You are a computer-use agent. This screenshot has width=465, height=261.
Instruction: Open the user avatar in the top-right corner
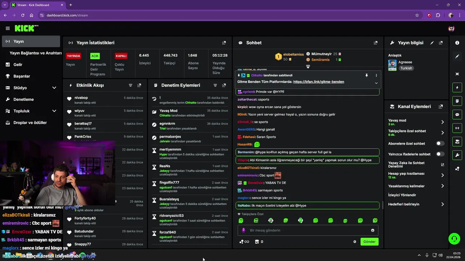[x=451, y=28]
